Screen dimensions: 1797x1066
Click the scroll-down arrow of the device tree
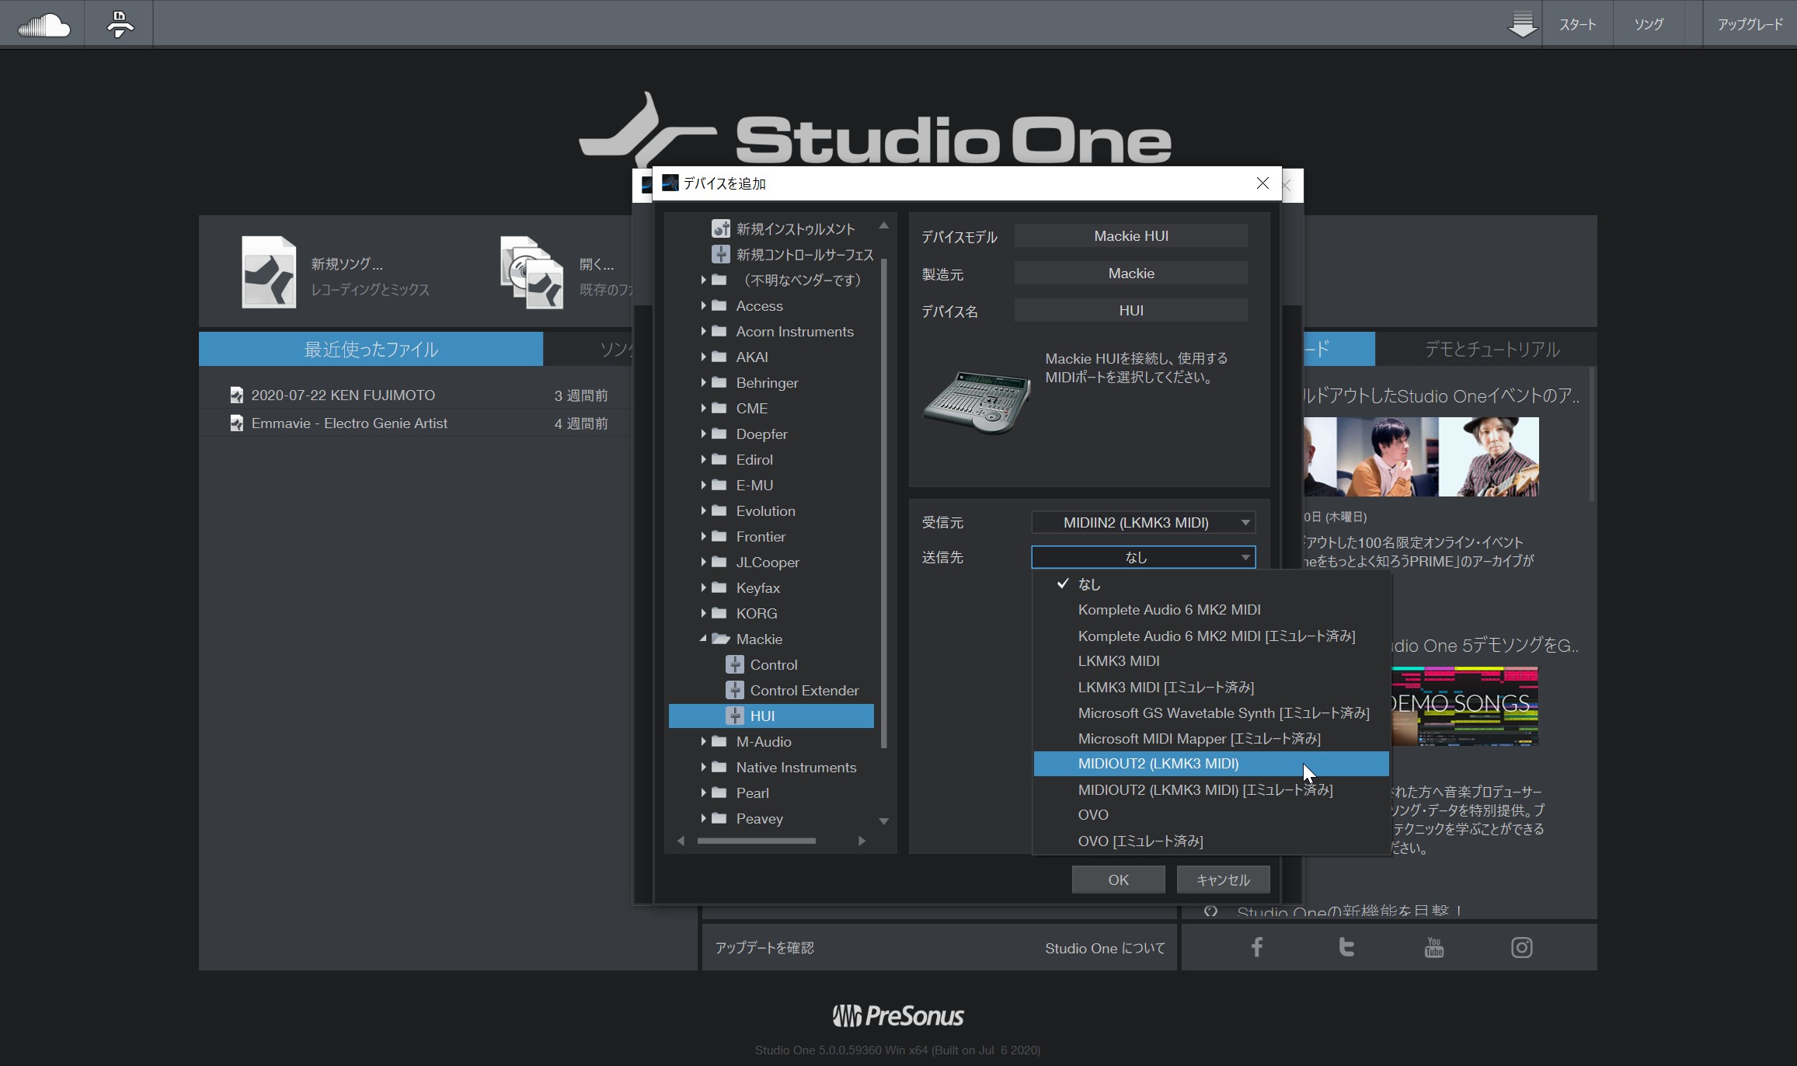[883, 821]
